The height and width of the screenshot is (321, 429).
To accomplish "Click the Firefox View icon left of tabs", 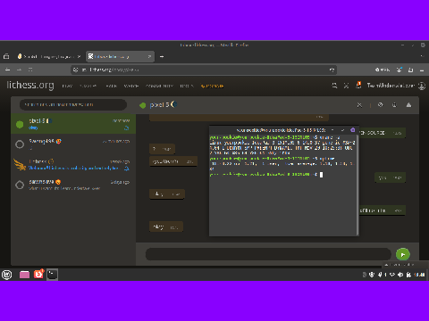I will 6,56.
